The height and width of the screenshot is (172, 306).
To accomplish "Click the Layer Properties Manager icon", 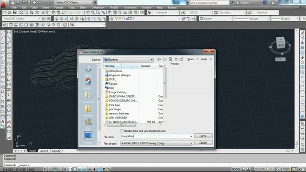I will coord(111,19).
